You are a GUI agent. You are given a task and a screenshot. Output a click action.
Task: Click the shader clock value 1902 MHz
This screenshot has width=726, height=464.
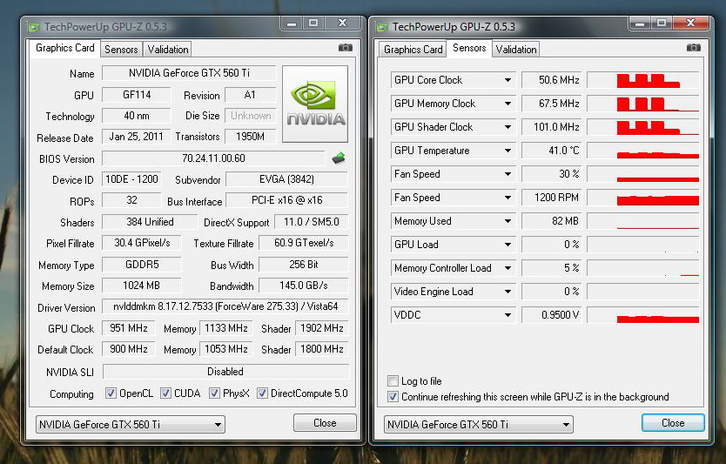coord(322,328)
